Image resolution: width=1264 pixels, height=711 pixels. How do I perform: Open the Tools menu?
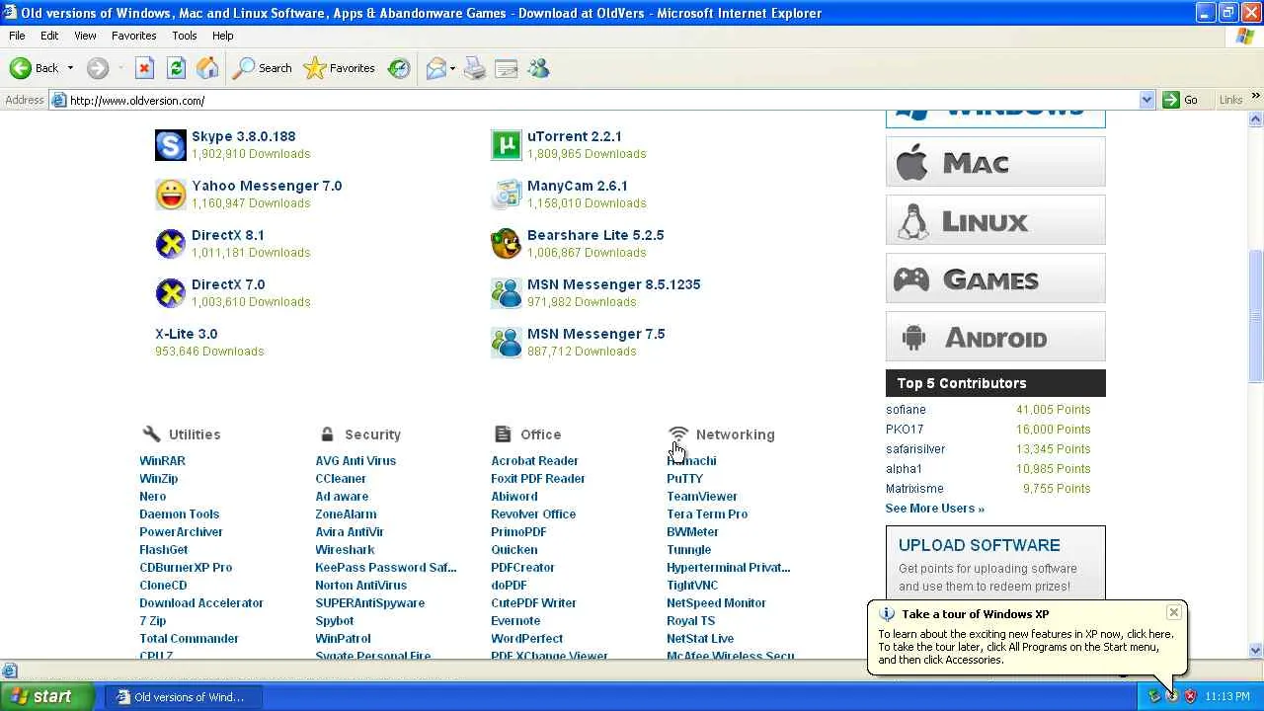pos(185,36)
